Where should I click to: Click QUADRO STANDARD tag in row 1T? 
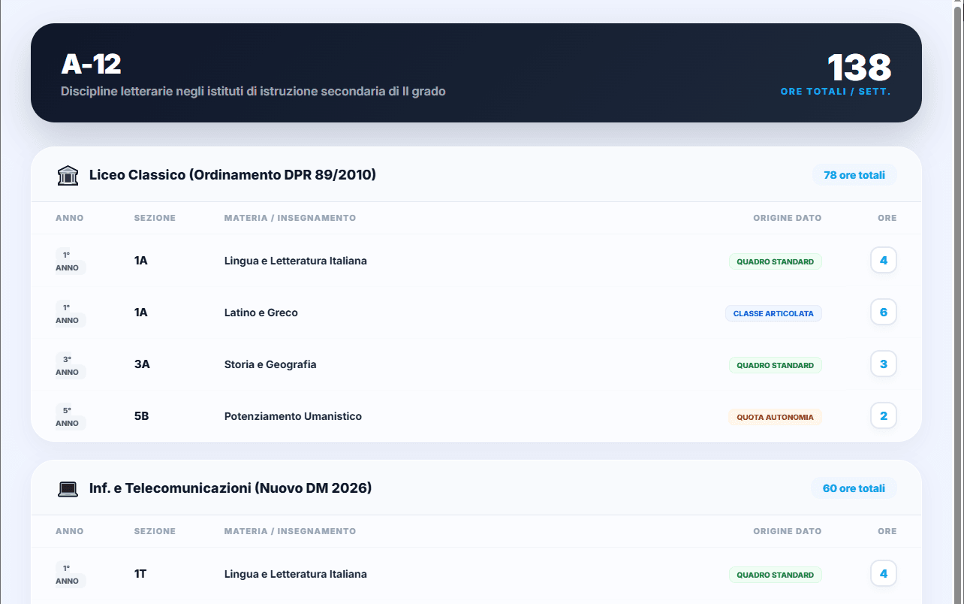click(776, 575)
